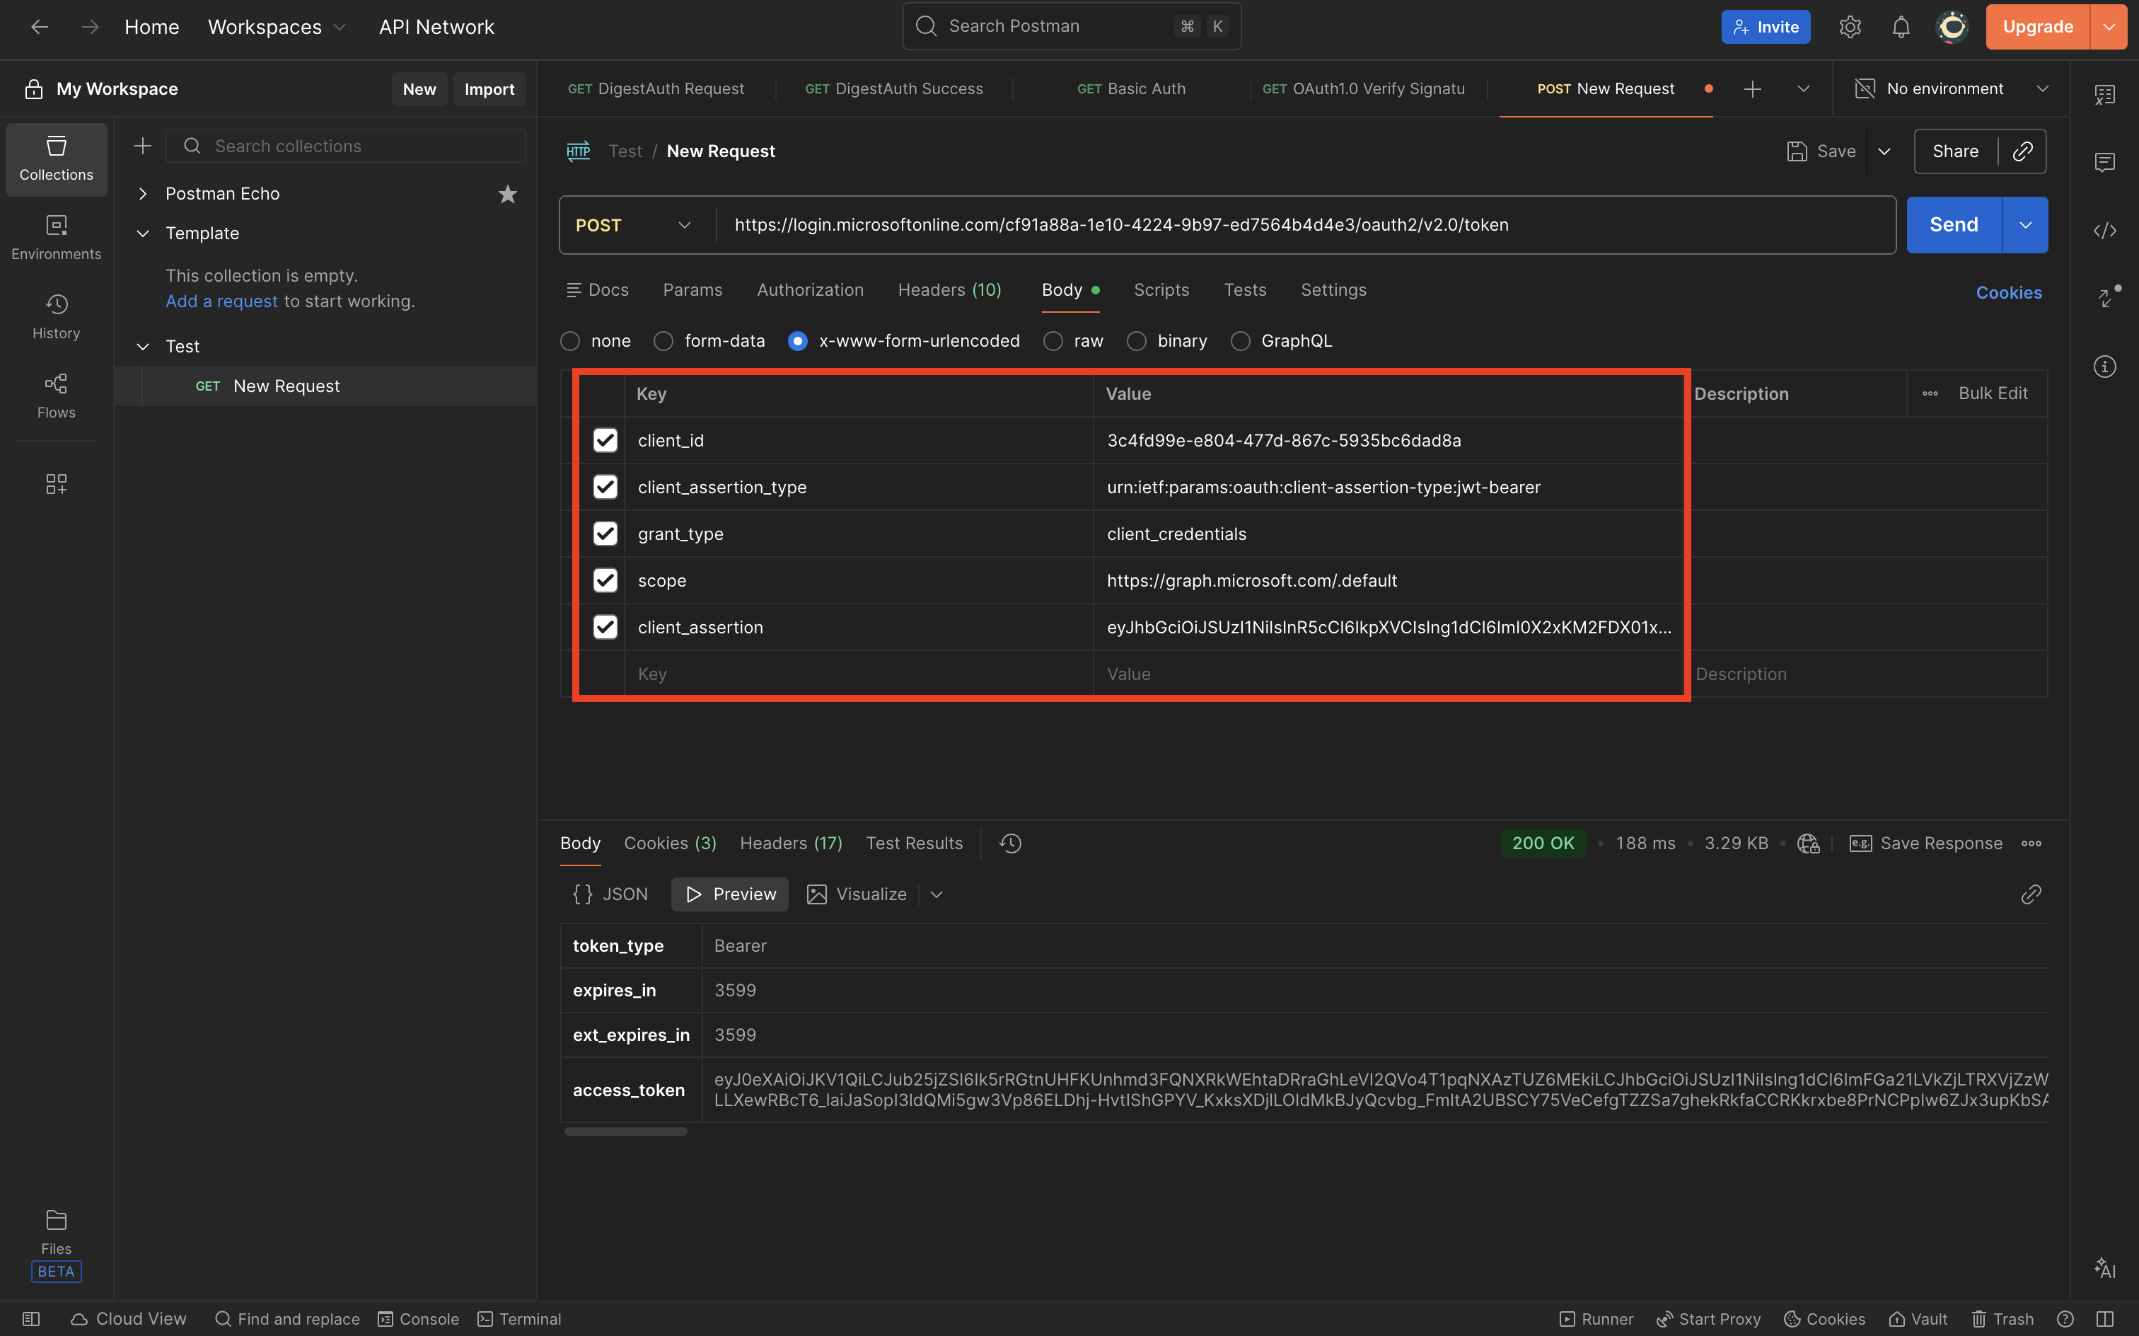Switch to the Authorization tab
Screen dimensions: 2139x1336
click(x=810, y=290)
